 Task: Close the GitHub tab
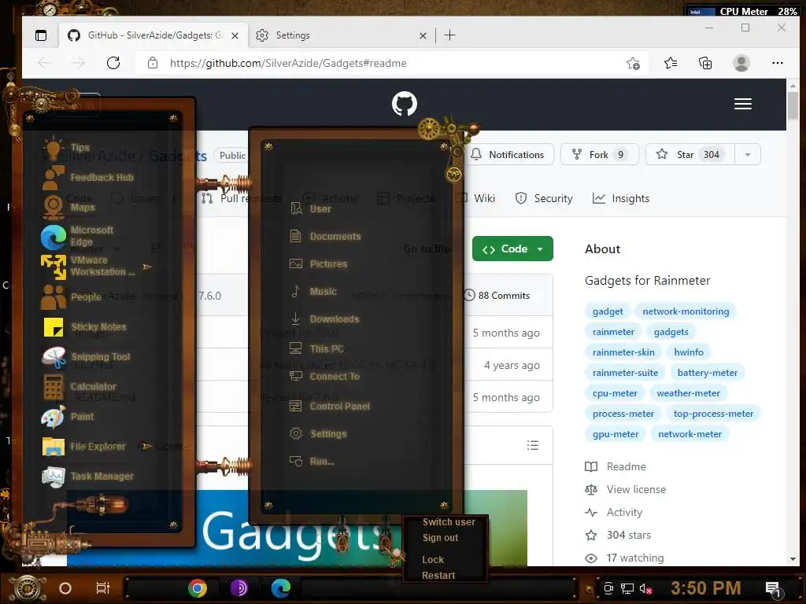click(x=235, y=35)
